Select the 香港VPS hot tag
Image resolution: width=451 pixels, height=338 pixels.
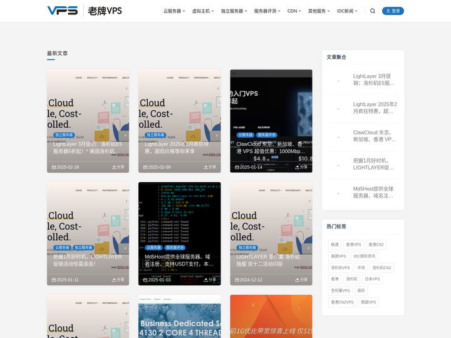(353, 245)
